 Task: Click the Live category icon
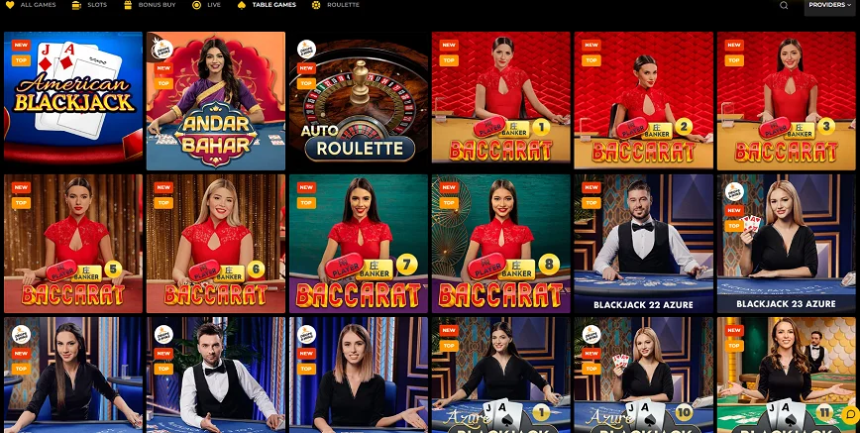(x=196, y=5)
